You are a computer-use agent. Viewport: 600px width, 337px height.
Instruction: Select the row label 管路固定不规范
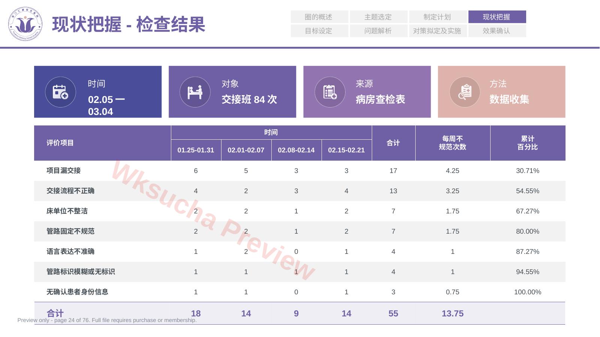(x=70, y=231)
